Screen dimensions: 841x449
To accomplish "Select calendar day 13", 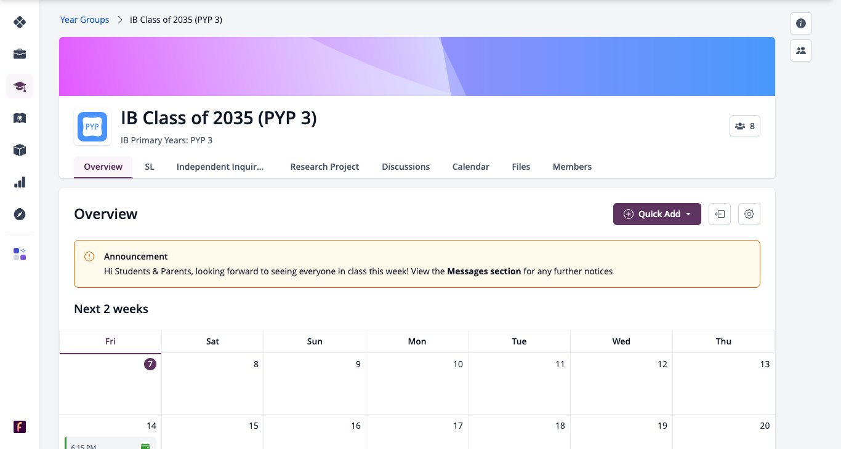I will pyautogui.click(x=765, y=364).
